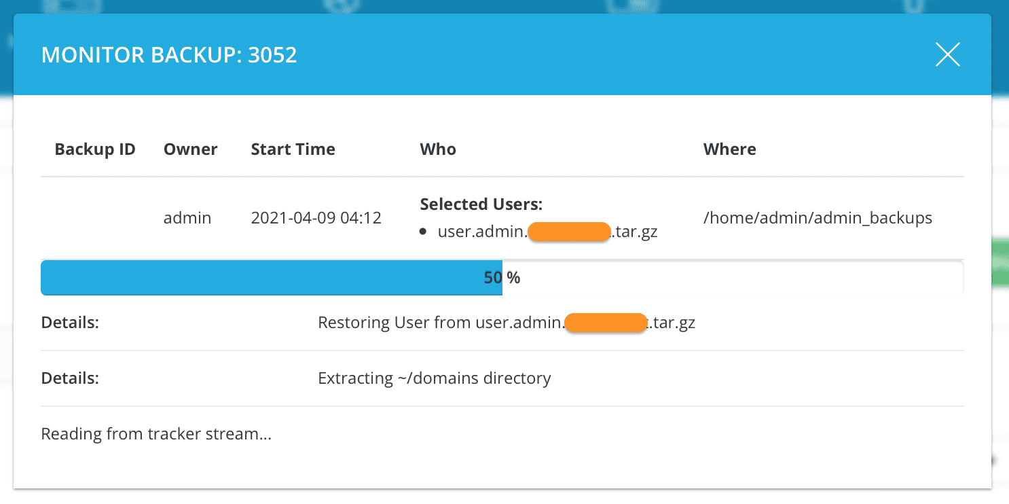Click the Monitor Backup 3052 title
Viewport: 1009px width, 504px height.
point(170,54)
